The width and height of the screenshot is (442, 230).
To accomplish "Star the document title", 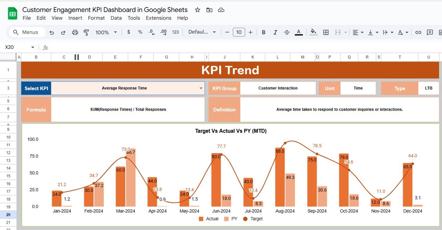I will click(198, 10).
